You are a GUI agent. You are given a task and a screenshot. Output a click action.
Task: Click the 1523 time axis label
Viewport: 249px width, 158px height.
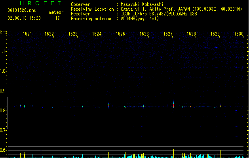pos(73,34)
